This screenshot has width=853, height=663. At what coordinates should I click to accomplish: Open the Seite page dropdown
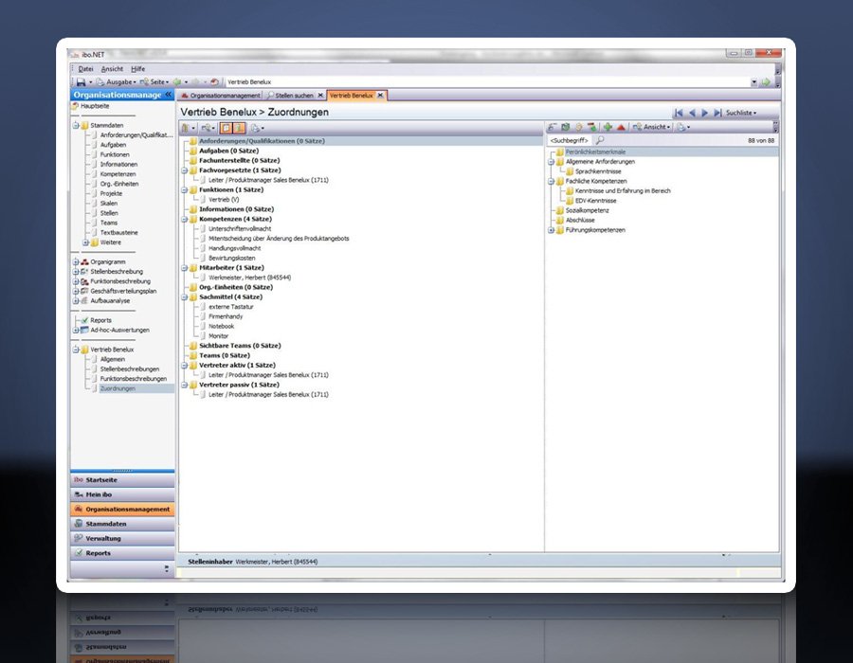point(154,82)
